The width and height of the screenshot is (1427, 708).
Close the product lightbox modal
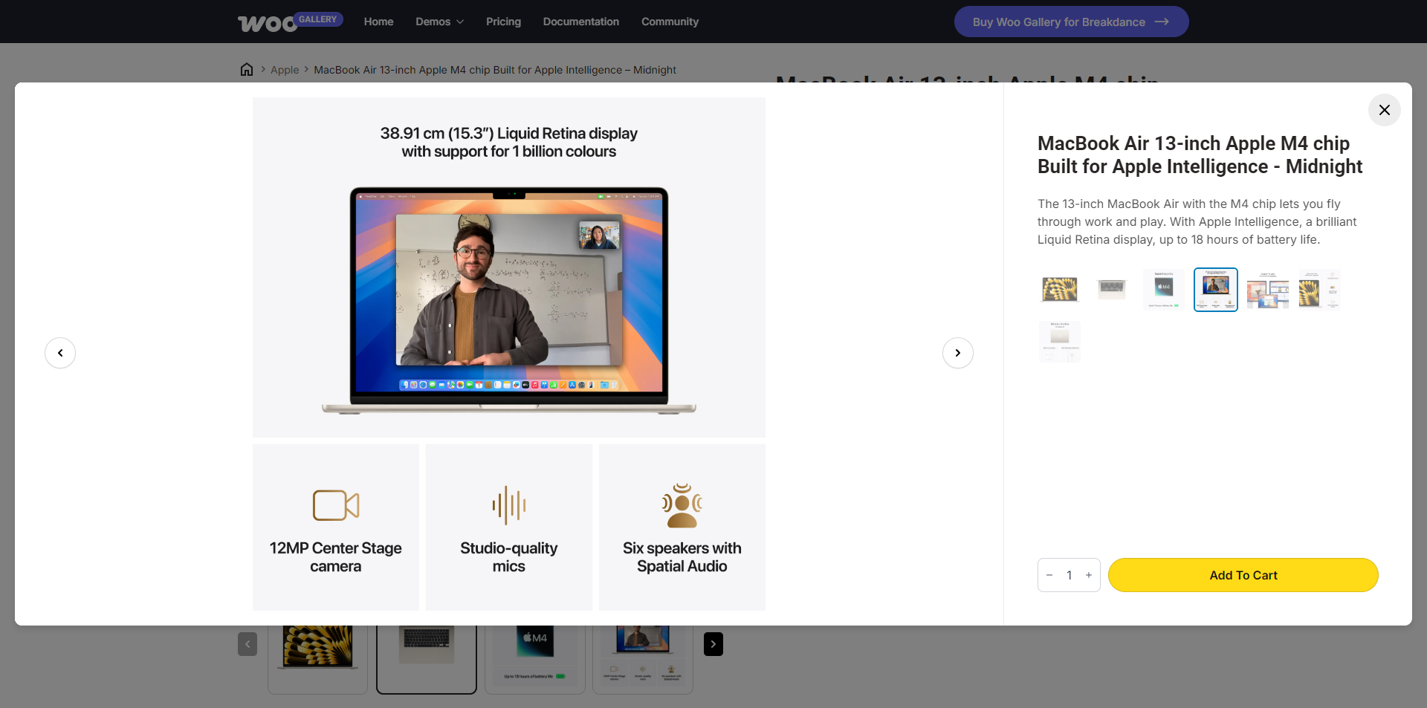point(1384,110)
